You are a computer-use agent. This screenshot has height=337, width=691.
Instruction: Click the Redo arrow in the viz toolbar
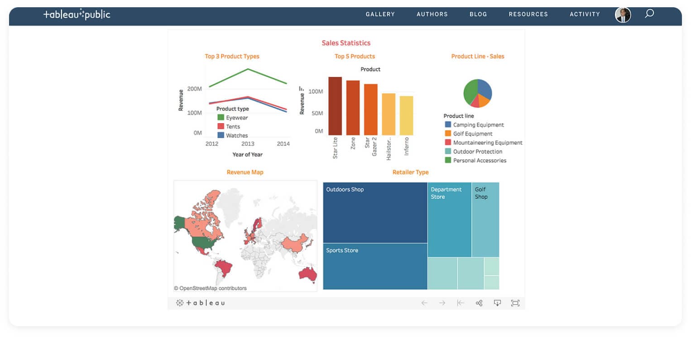coord(441,303)
